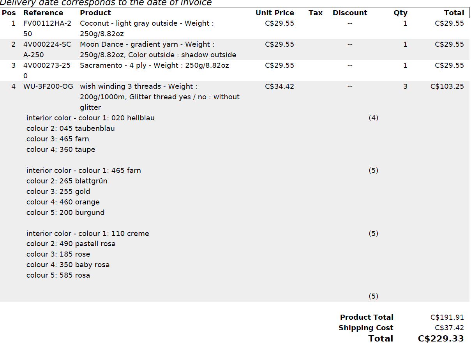Click the Tax column header
Viewport: 473px width, 345px height.
pos(315,13)
